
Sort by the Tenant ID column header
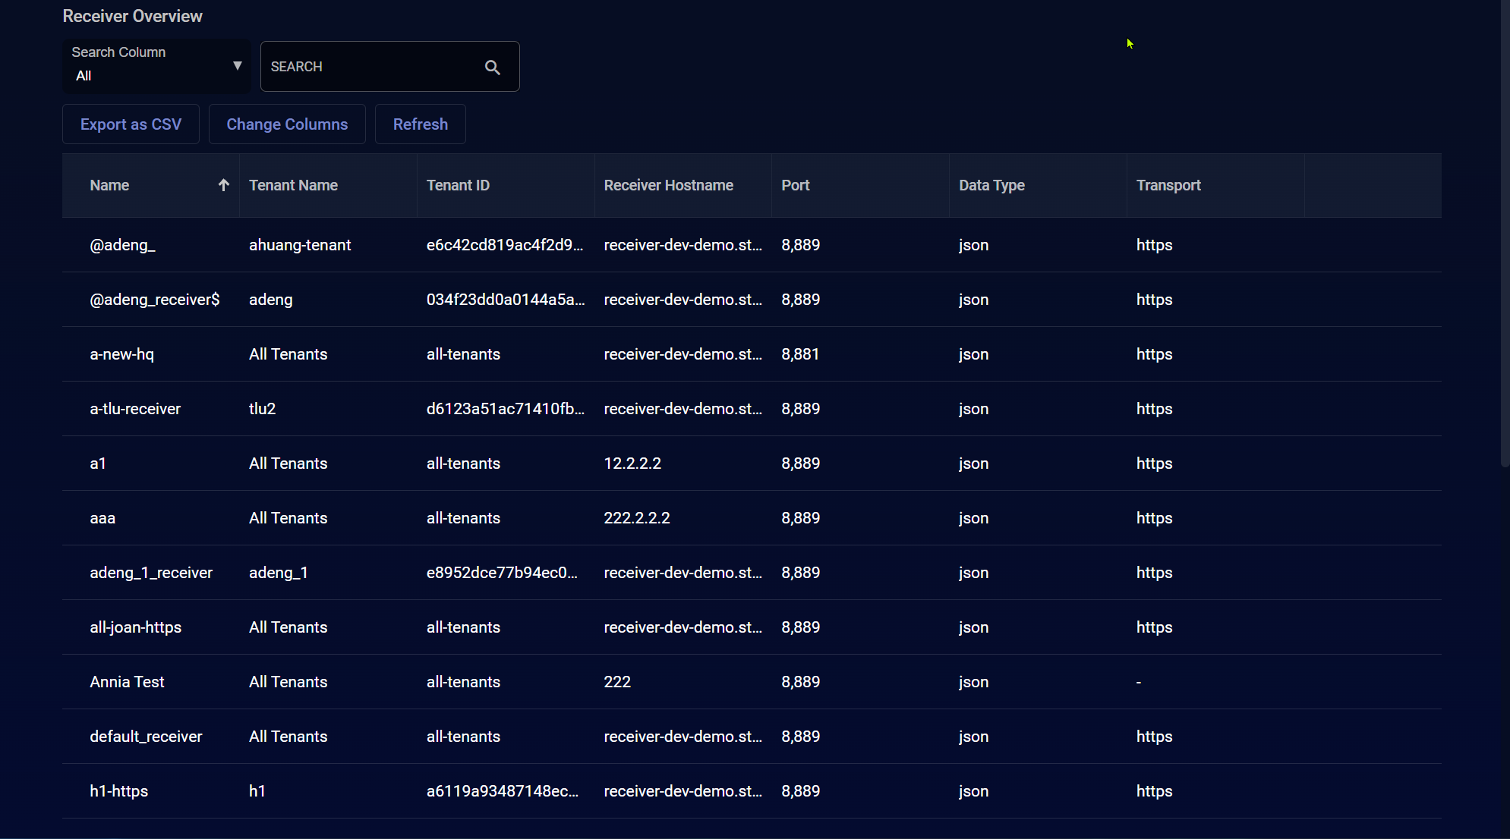pyautogui.click(x=458, y=185)
